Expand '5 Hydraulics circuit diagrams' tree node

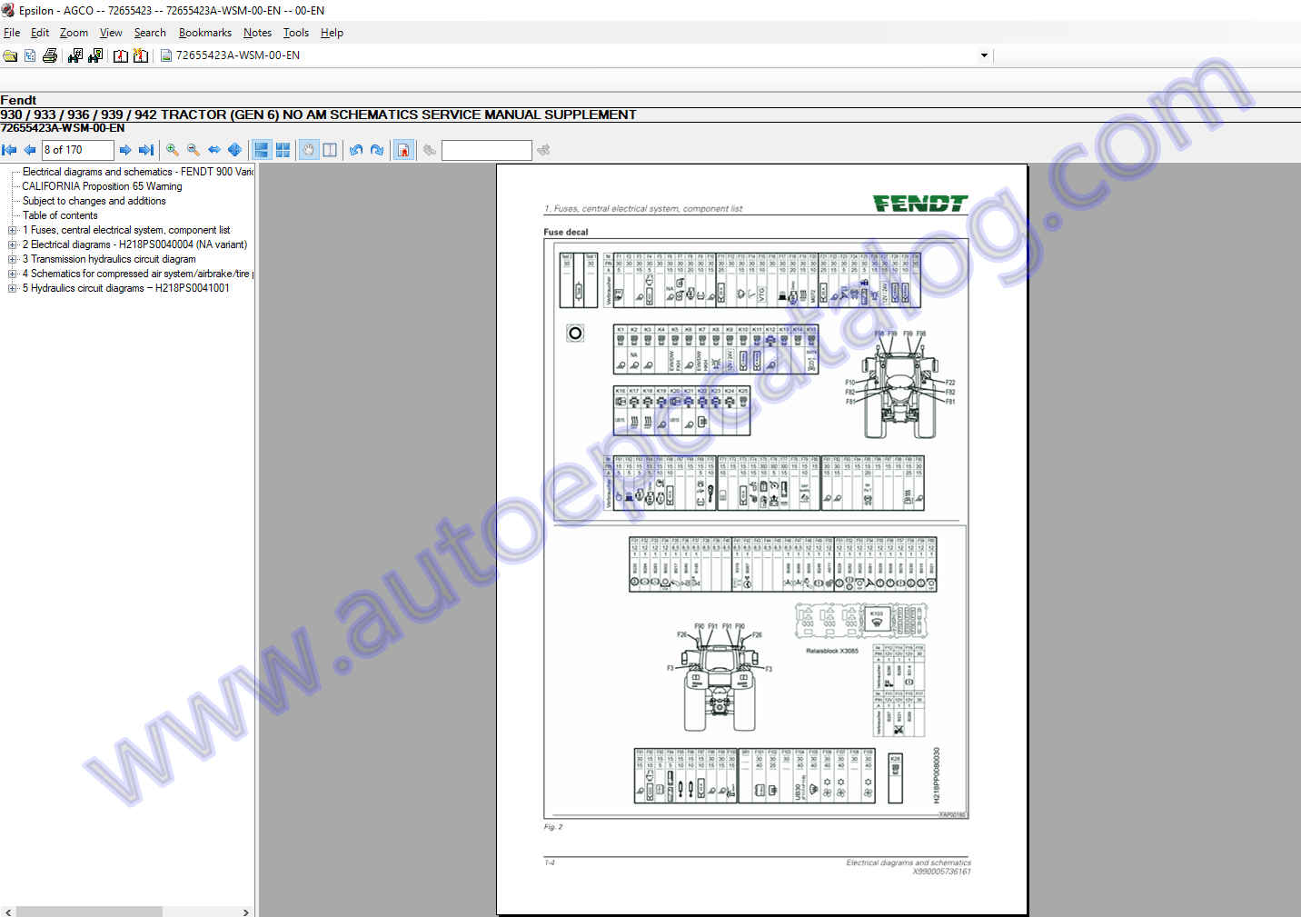pos(12,288)
